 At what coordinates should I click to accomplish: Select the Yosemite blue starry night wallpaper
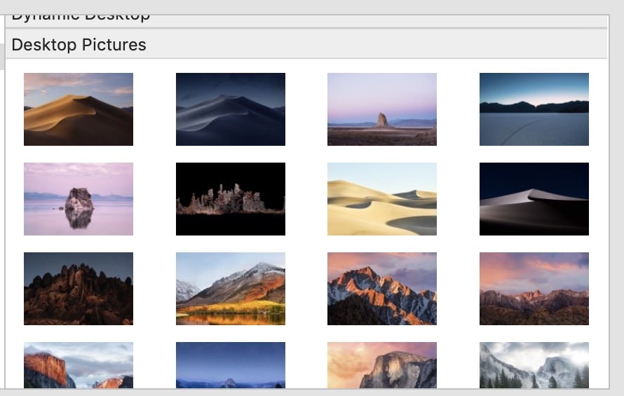click(231, 365)
